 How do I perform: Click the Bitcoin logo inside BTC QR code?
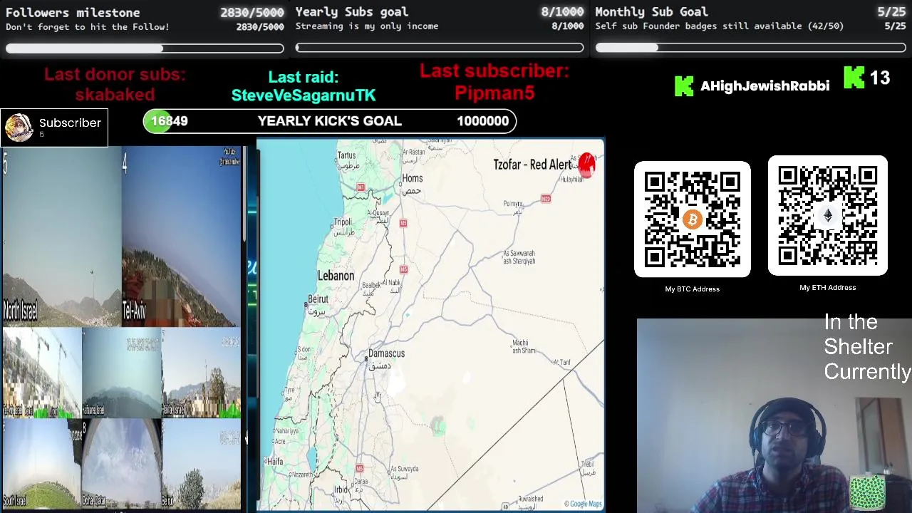692,220
